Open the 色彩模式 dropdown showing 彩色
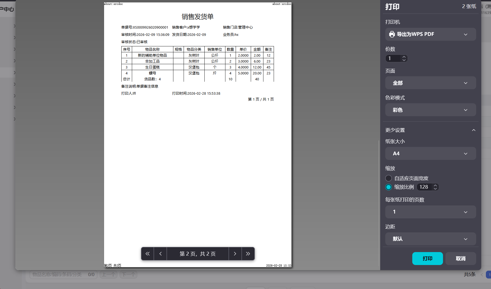 click(431, 110)
